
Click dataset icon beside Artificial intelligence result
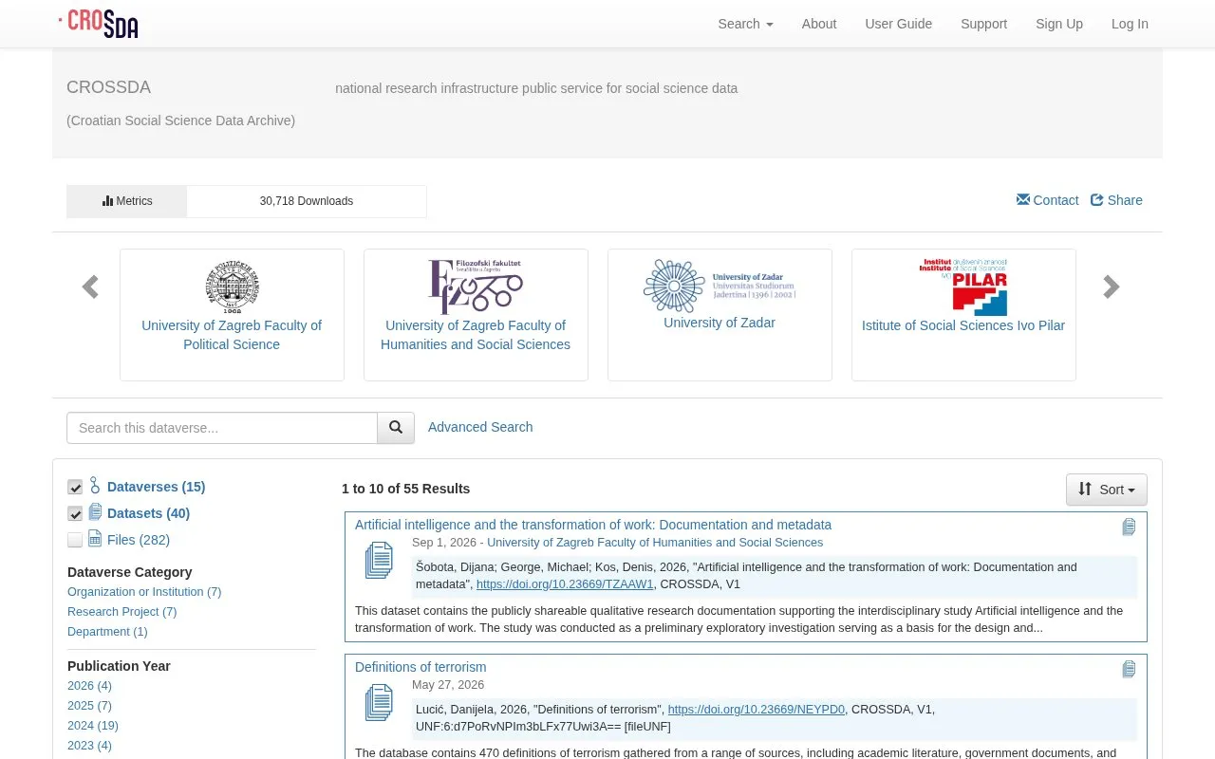(x=379, y=560)
